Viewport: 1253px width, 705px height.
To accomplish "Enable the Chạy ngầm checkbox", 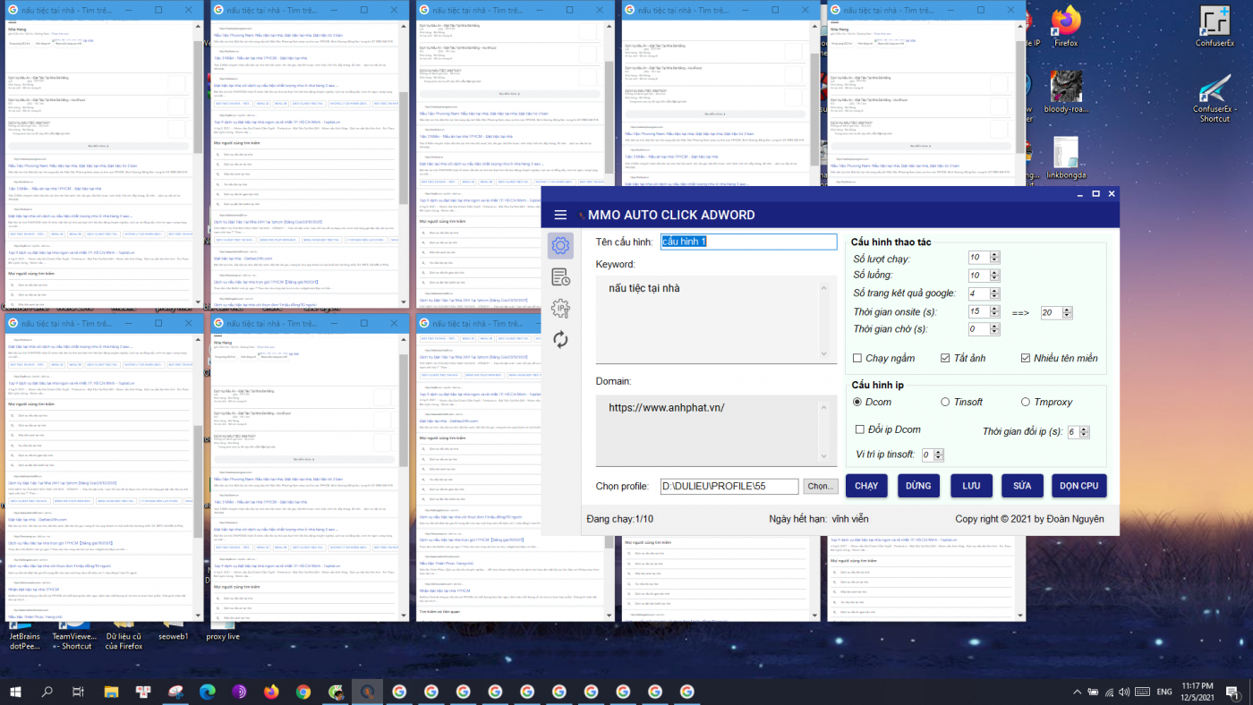I will point(857,359).
